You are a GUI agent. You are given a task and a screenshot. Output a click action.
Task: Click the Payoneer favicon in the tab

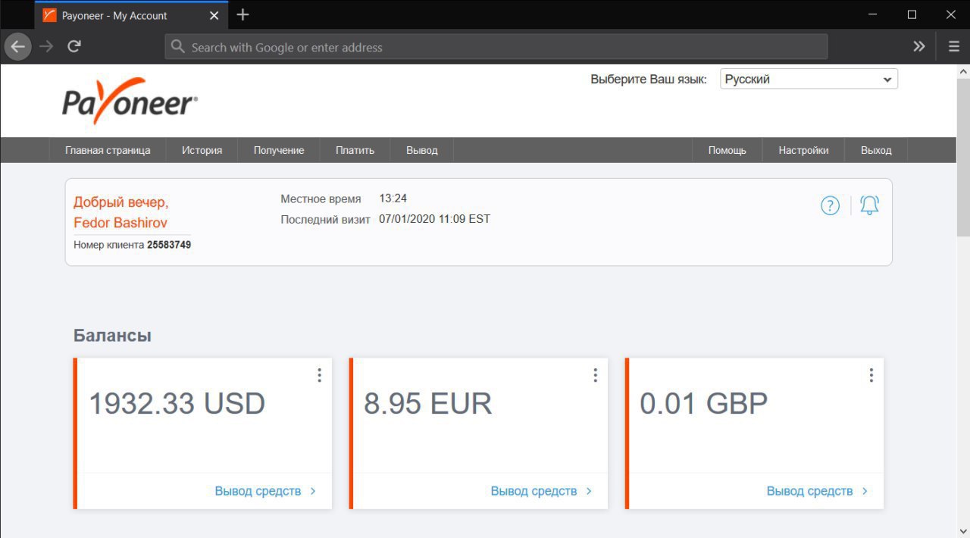click(x=50, y=15)
